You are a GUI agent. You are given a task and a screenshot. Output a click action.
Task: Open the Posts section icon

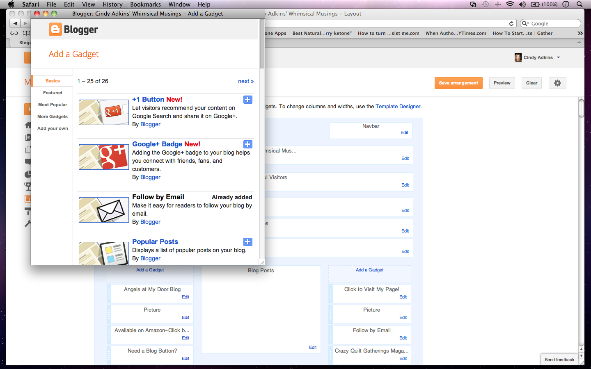(28, 137)
